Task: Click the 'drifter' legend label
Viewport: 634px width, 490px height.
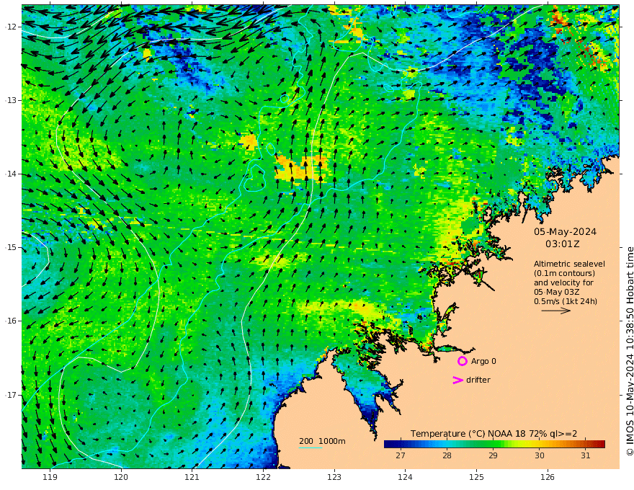Action: [478, 380]
